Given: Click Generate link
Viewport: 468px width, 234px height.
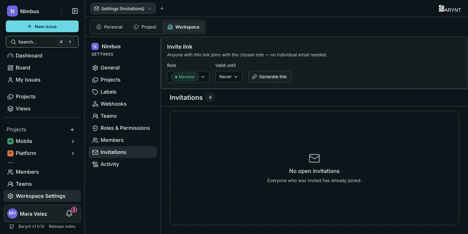Looking at the screenshot, I should 270,77.
